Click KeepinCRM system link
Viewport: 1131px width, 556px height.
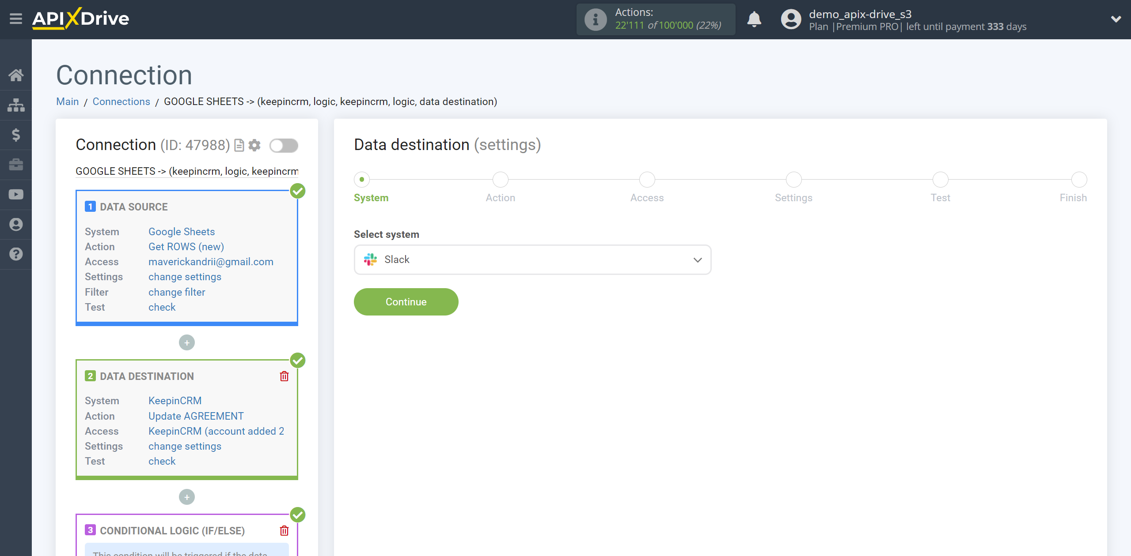pyautogui.click(x=175, y=401)
